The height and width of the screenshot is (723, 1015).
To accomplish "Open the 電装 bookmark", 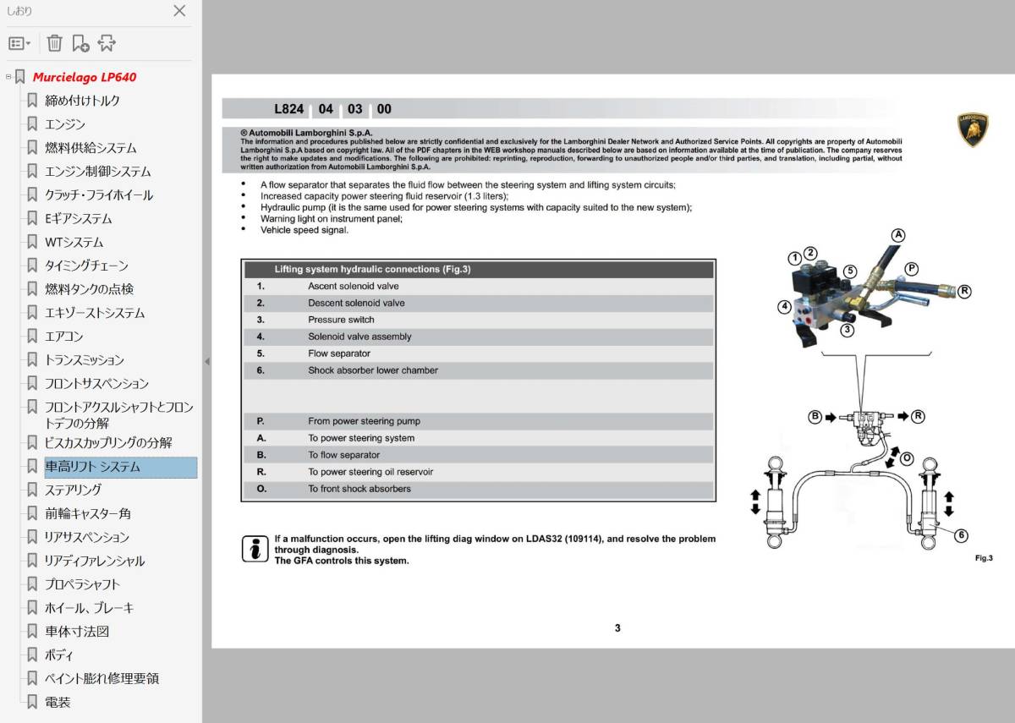I will (58, 703).
